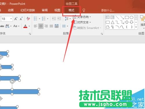Open the numbering style dropdown arrow
The image size is (145, 109).
[x=48, y=19]
